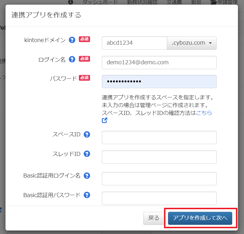Open 交通費 menu item
244x234 pixels.
tap(174, 2)
